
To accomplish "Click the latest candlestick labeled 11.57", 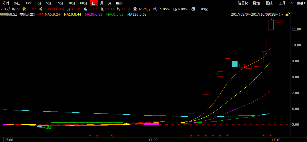I will (271, 25).
